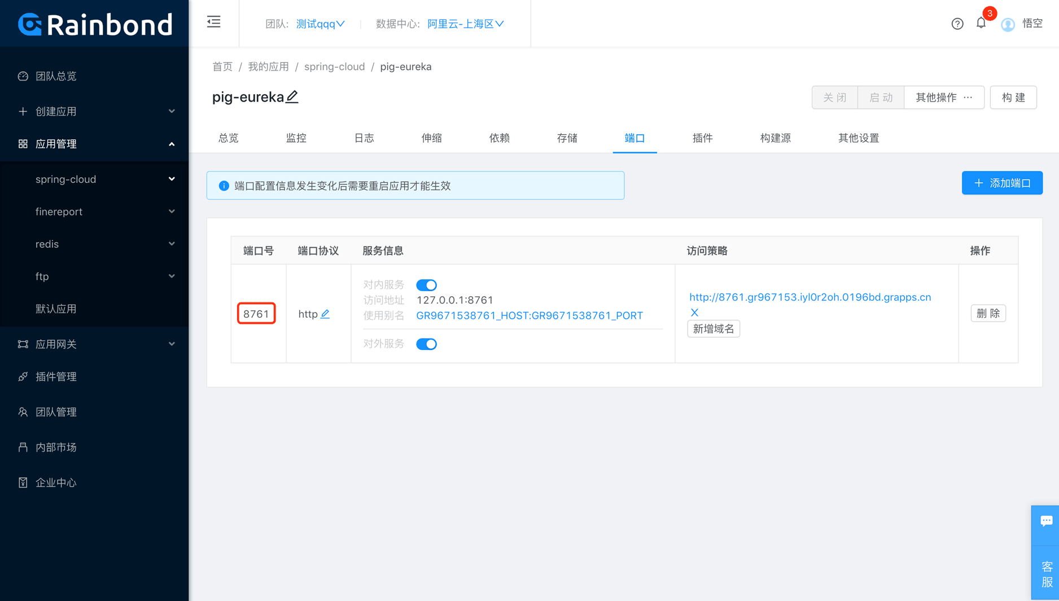Switch to the 插件 tab

pos(703,138)
